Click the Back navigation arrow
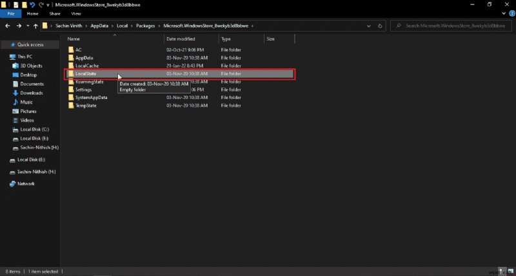Image resolution: width=516 pixels, height=276 pixels. tap(8, 26)
